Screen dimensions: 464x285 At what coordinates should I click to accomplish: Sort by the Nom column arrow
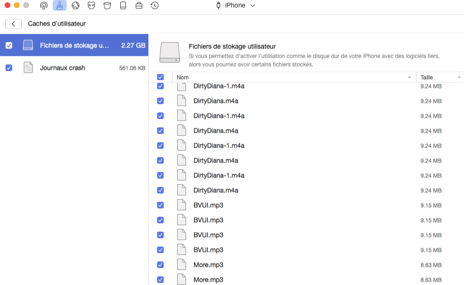point(409,77)
